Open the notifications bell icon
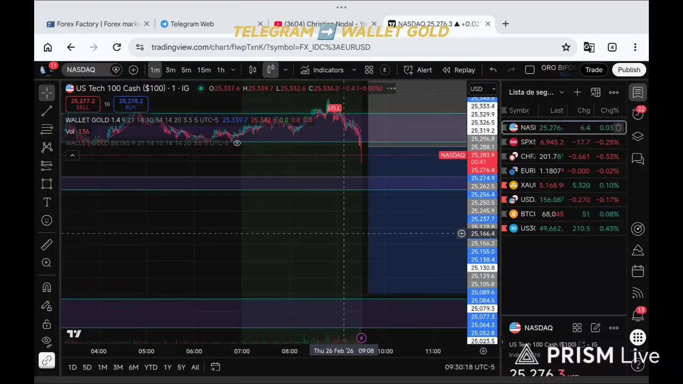This screenshot has width=683, height=384. [638, 315]
